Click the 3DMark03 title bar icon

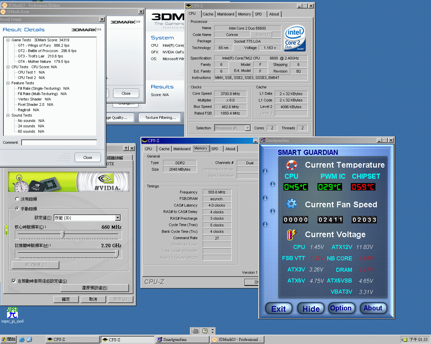4,5
